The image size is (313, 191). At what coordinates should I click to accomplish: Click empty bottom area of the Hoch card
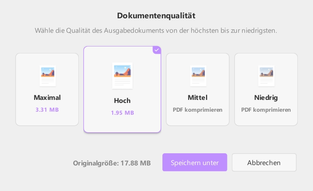(x=122, y=125)
